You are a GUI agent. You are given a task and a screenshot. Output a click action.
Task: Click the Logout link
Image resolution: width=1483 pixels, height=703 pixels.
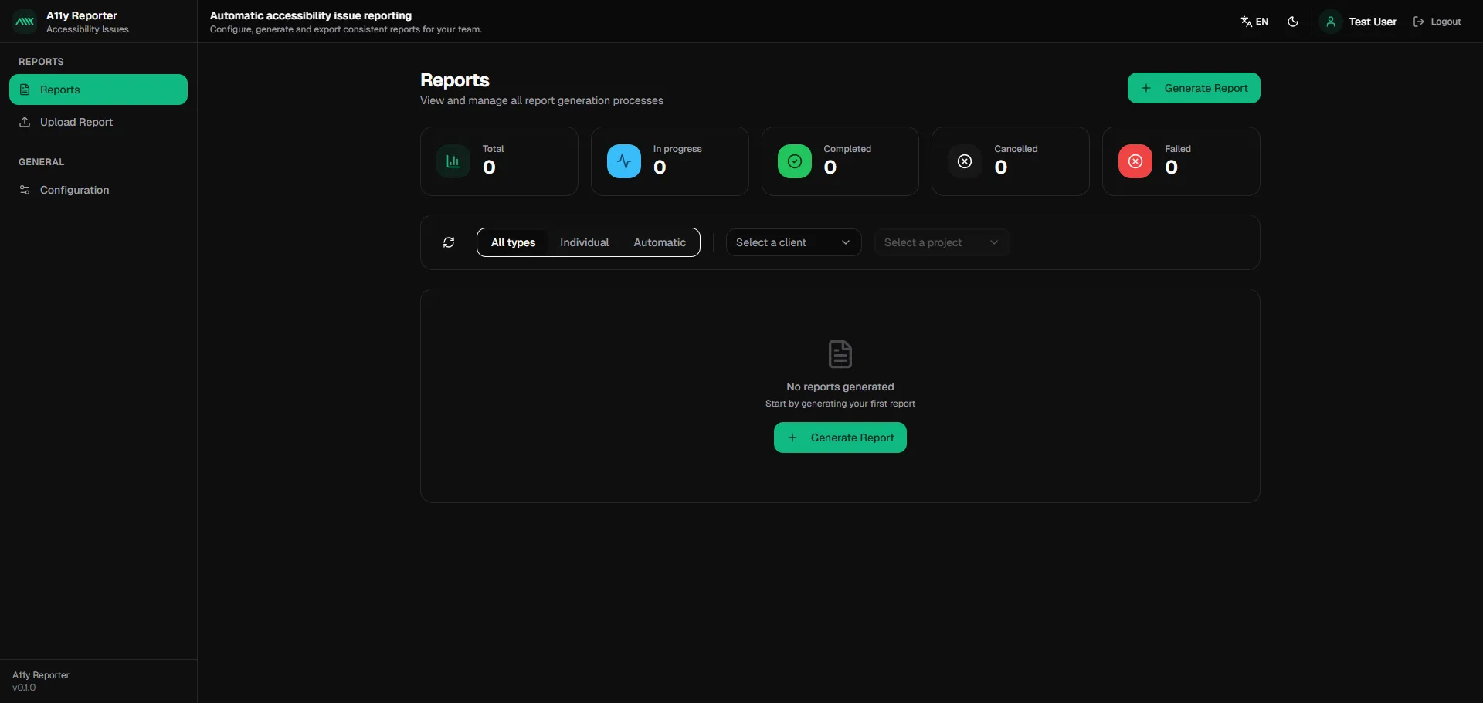point(1437,22)
